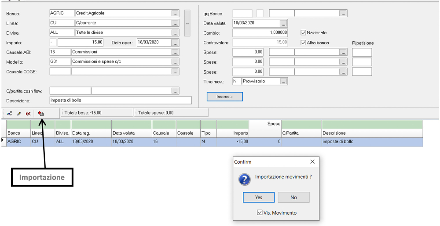Toggle the Nazionale checkbox

(303, 33)
